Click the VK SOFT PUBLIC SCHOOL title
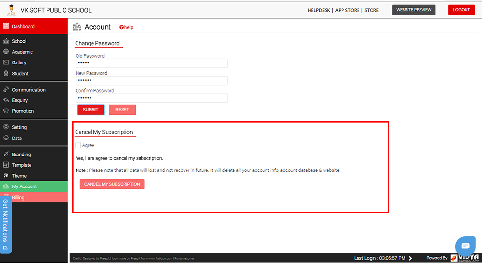The width and height of the screenshot is (482, 263). [56, 10]
